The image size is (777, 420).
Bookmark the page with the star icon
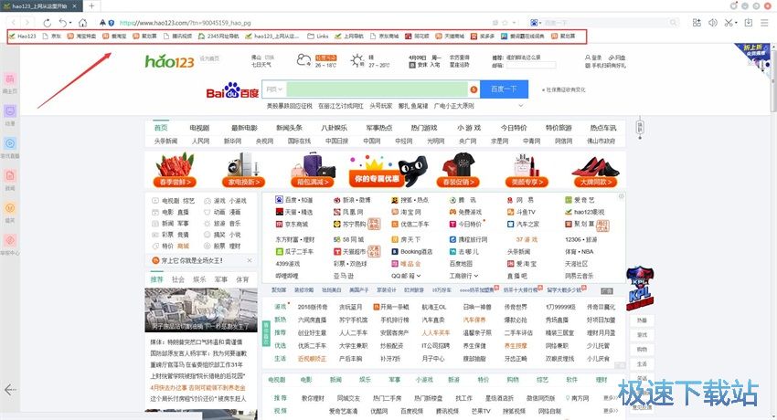(505, 23)
